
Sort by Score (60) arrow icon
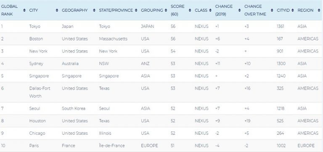coord(190,10)
